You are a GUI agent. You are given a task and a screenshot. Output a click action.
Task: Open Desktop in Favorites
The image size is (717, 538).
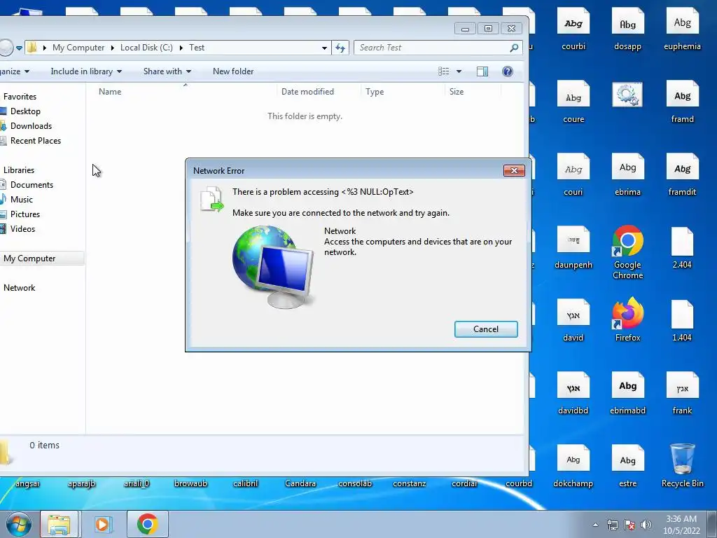pyautogui.click(x=25, y=111)
